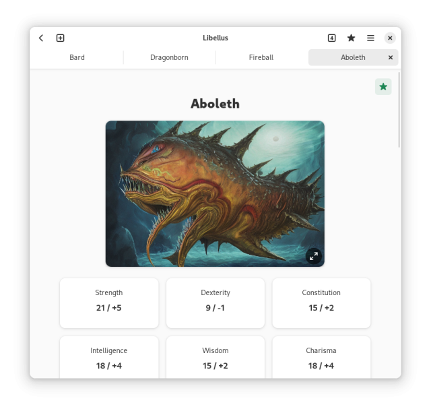This screenshot has height=411, width=431.
Task: Click the Wisdom 15 / +2 card
Action: (215, 357)
